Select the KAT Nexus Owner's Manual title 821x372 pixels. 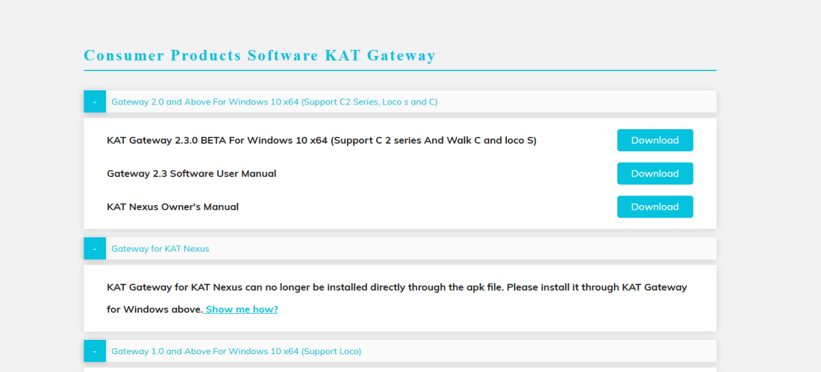click(x=173, y=207)
